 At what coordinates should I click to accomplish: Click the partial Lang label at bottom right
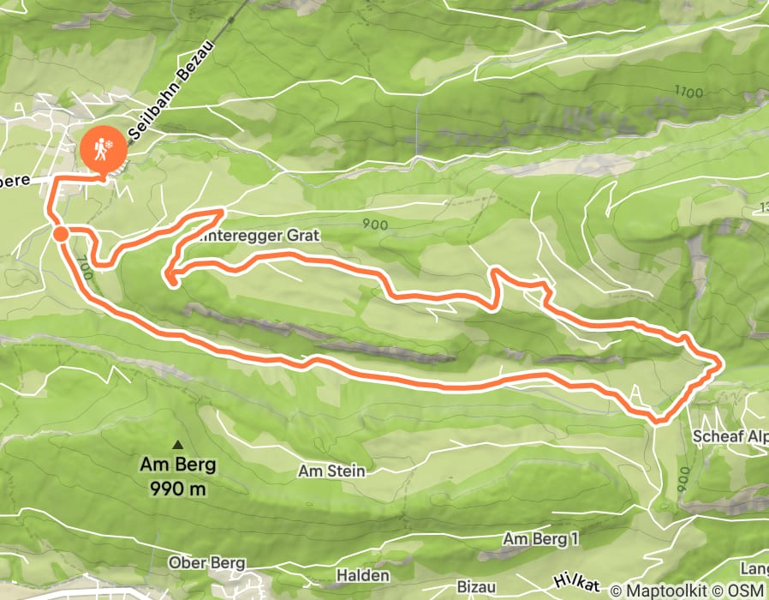click(x=754, y=569)
